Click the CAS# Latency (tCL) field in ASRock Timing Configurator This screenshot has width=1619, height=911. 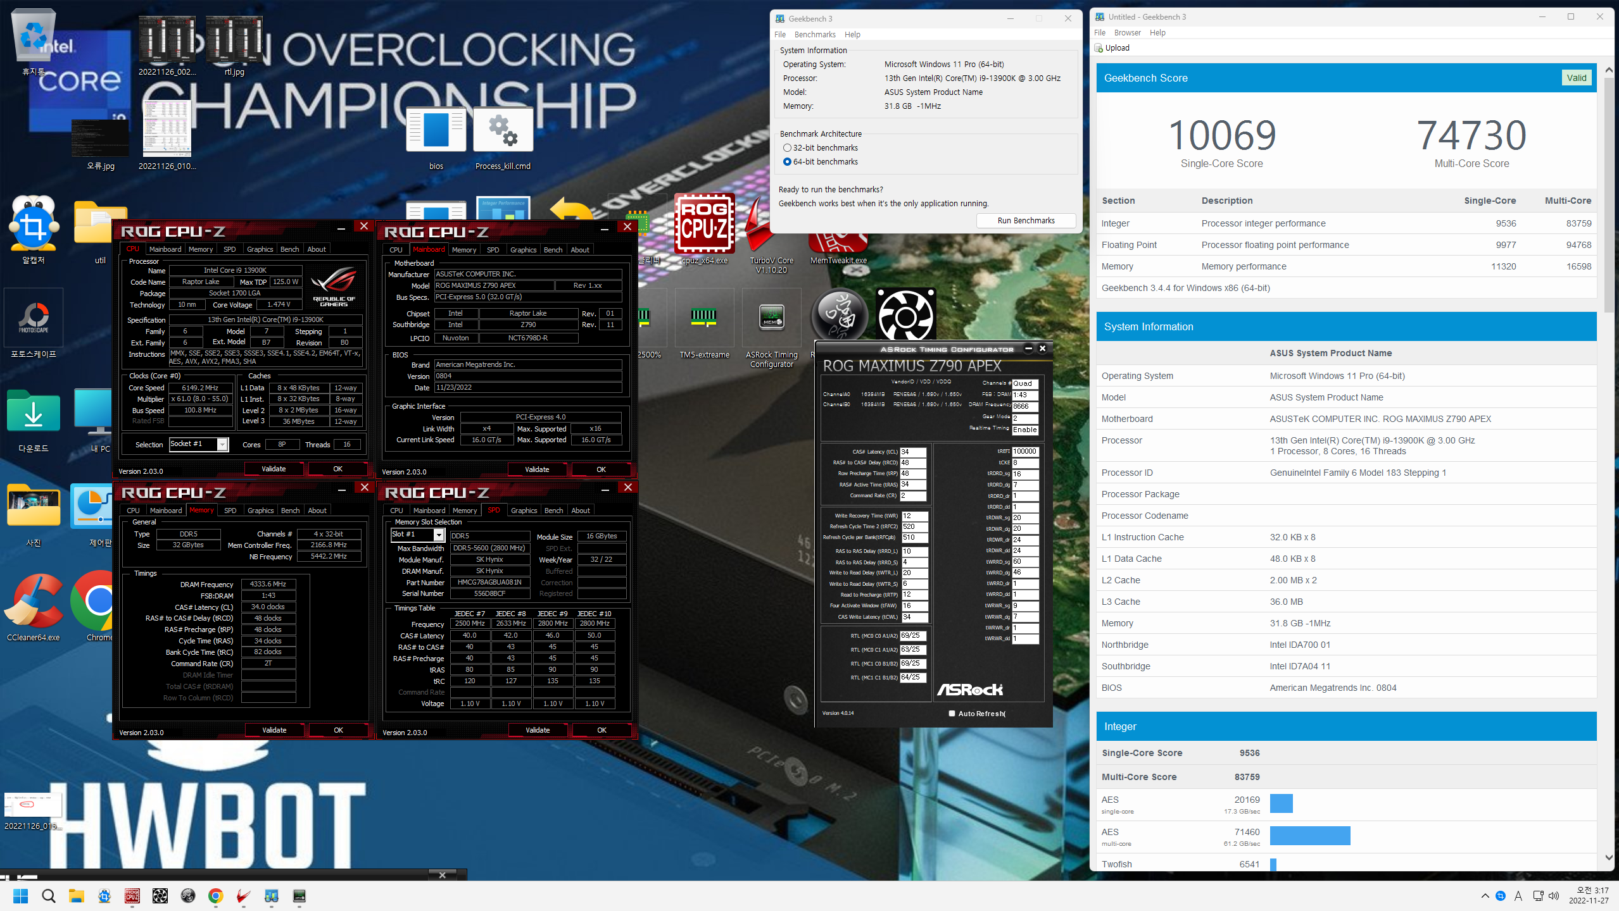pyautogui.click(x=913, y=452)
